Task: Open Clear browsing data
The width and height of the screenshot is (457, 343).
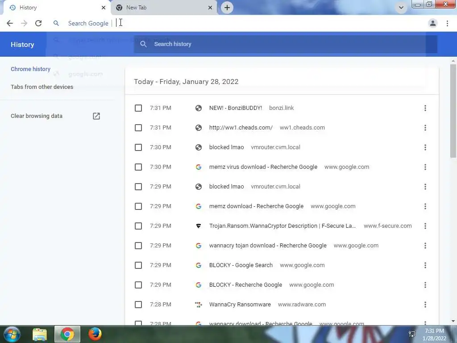Action: tap(37, 116)
